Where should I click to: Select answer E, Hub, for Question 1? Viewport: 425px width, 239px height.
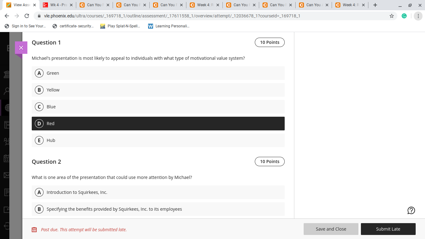click(x=158, y=140)
